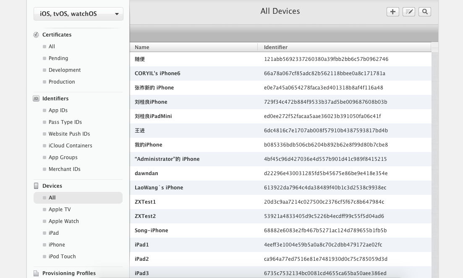This screenshot has width=463, height=278.
Task: Select Pending under Certificates
Action: click(x=58, y=58)
